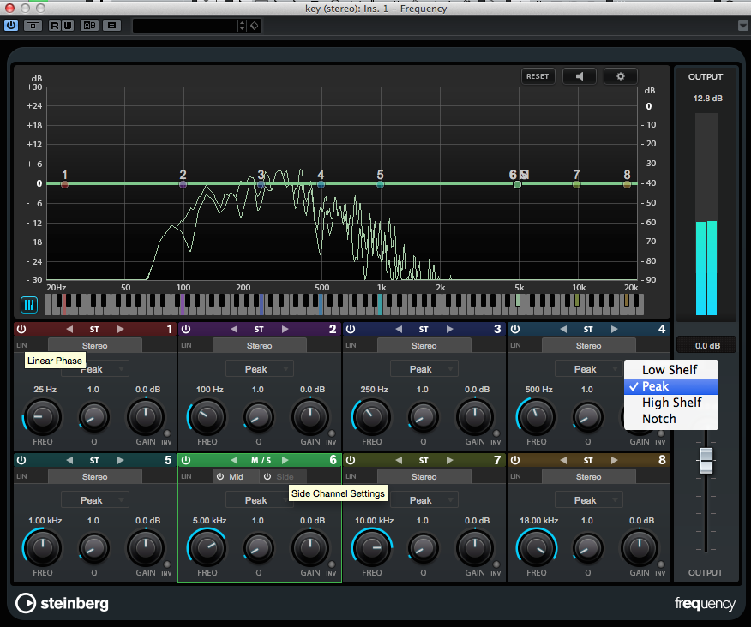Select EQ node 1 on the curve
The height and width of the screenshot is (627, 751).
click(x=64, y=184)
